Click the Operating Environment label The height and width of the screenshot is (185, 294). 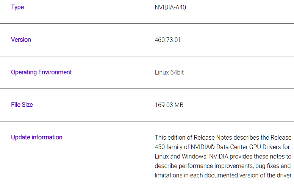pos(41,72)
